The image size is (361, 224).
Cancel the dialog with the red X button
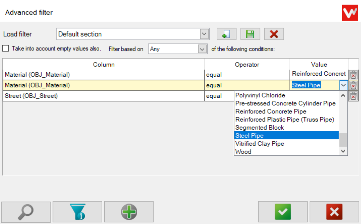point(334,212)
